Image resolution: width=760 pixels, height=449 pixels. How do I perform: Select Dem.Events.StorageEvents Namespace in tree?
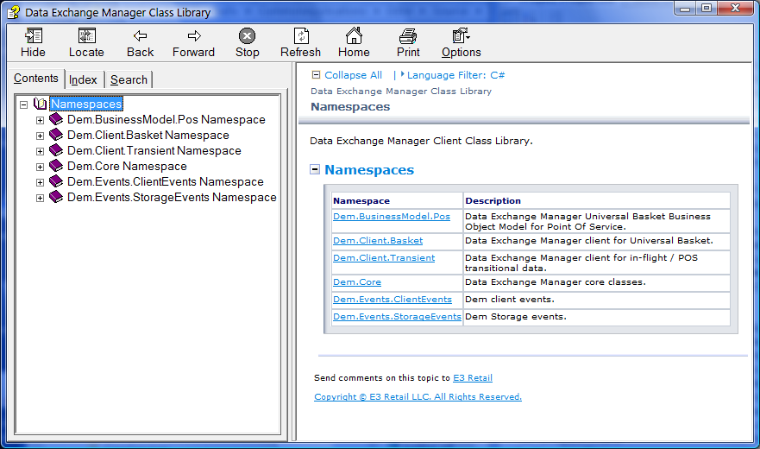point(172,198)
